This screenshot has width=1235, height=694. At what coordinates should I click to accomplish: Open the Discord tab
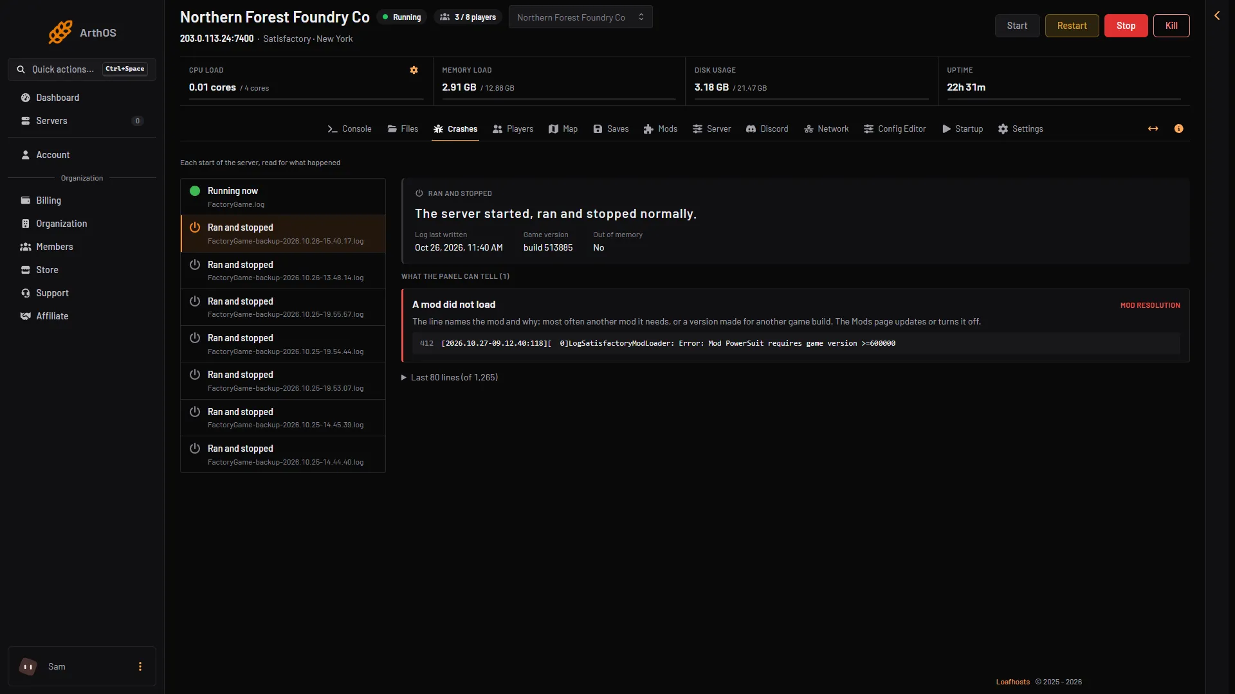(x=767, y=129)
